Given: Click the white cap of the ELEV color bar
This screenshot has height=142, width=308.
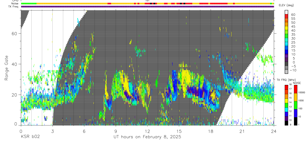Looking at the screenshot, I should click(286, 12).
